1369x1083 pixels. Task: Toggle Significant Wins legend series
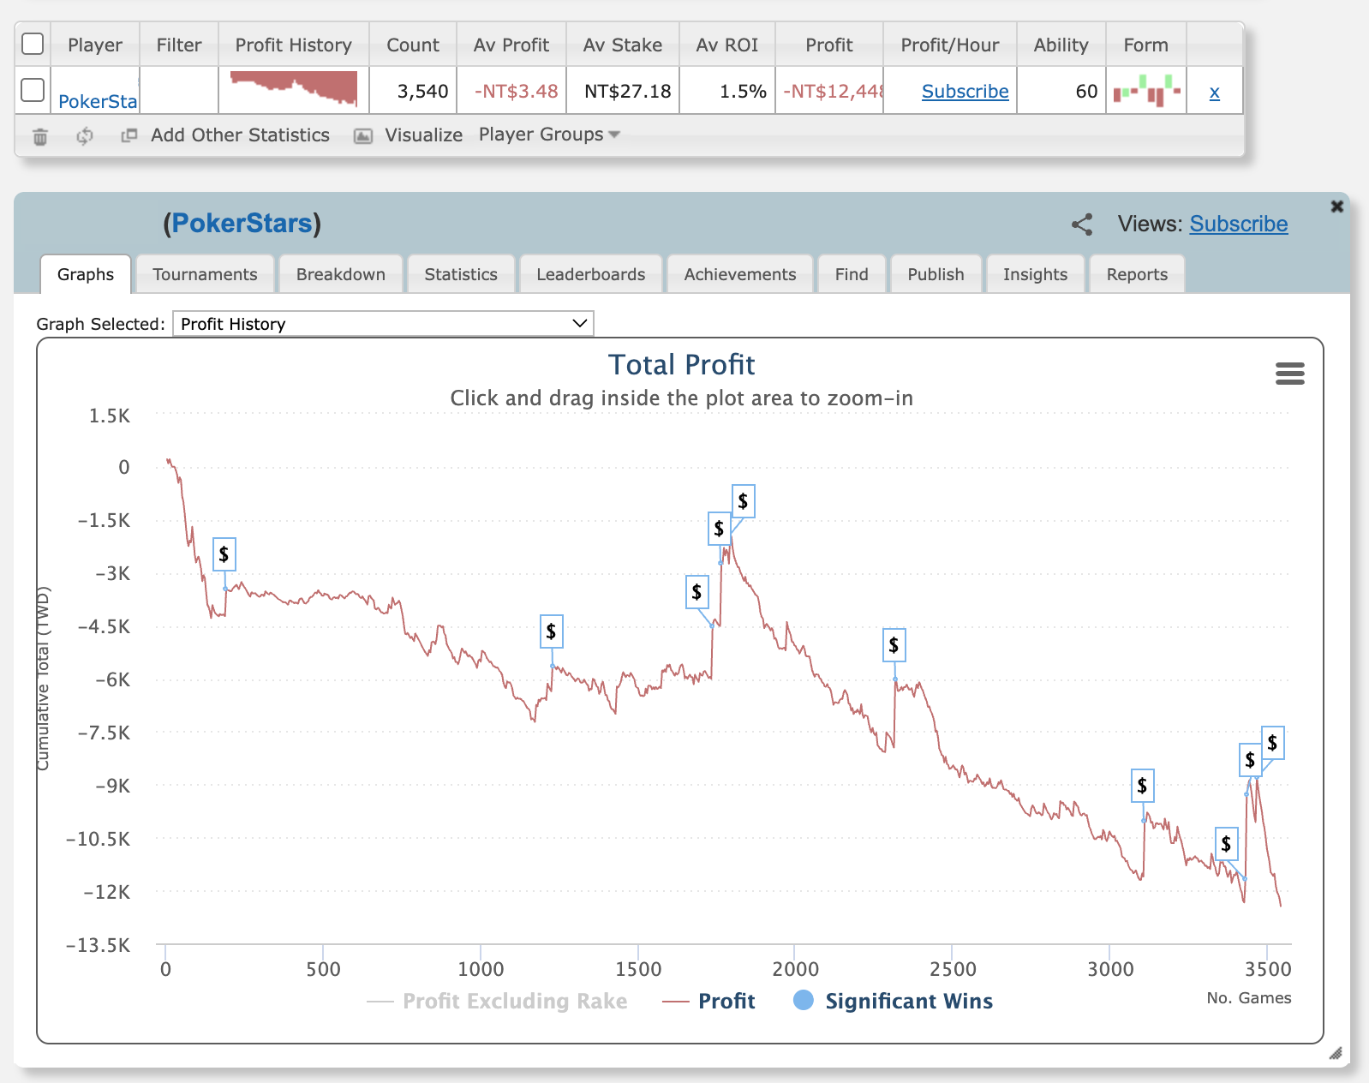tap(893, 1001)
